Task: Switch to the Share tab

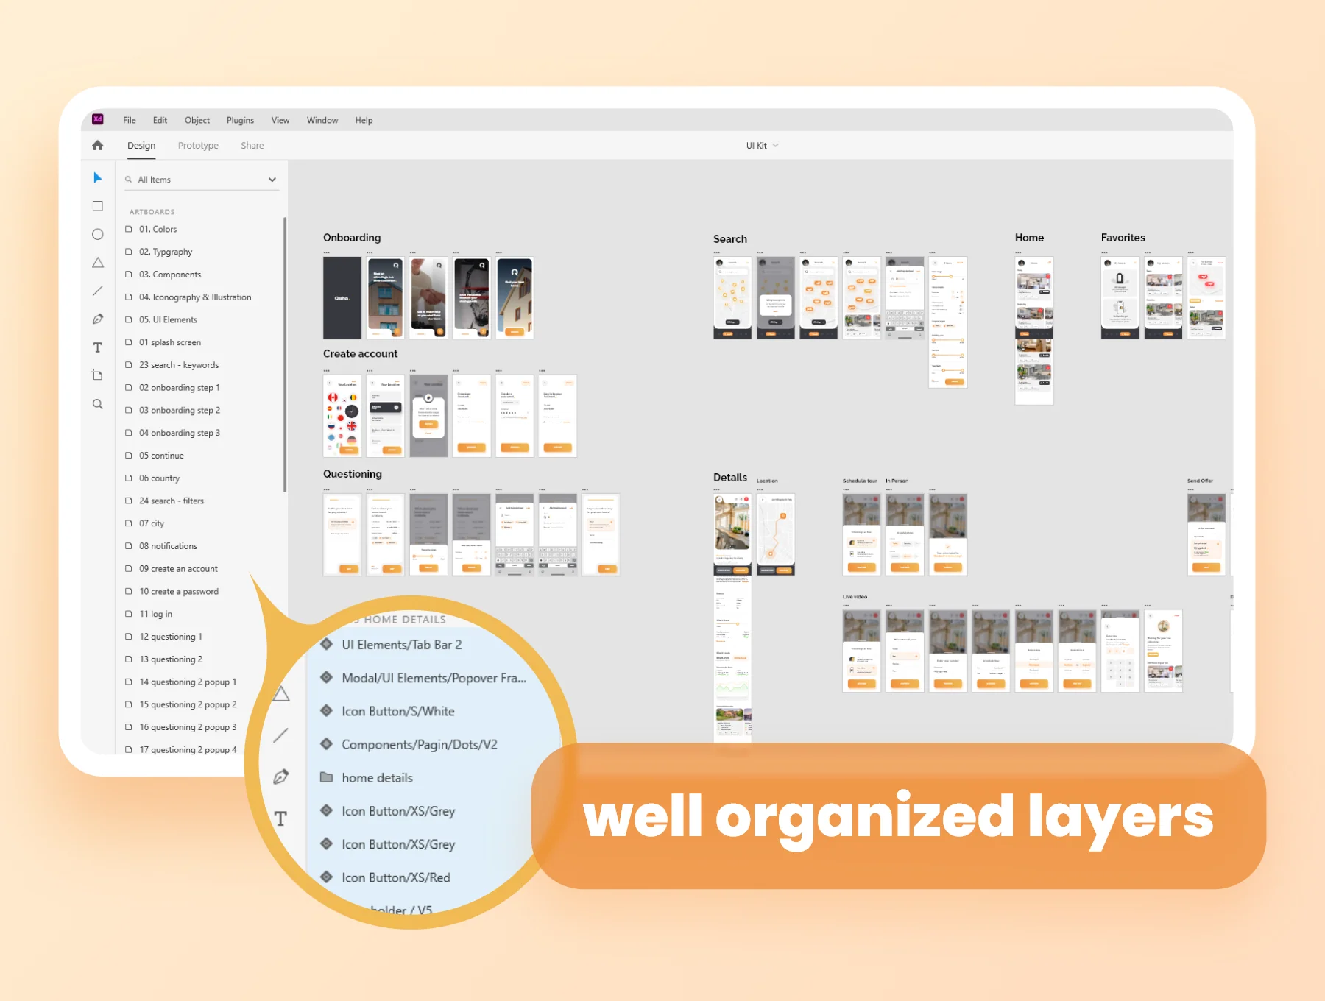Action: tap(252, 146)
